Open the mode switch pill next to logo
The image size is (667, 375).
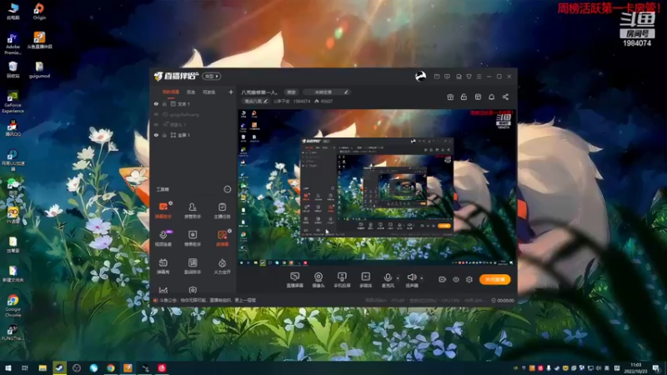tap(212, 76)
